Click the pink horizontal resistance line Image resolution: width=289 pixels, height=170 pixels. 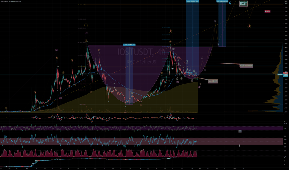[166, 47]
